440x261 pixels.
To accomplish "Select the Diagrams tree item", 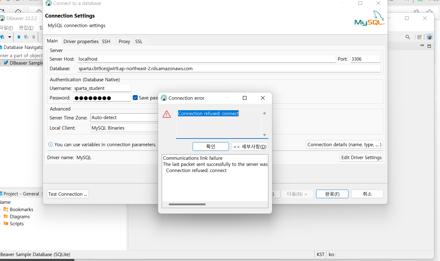I will pos(20,216).
